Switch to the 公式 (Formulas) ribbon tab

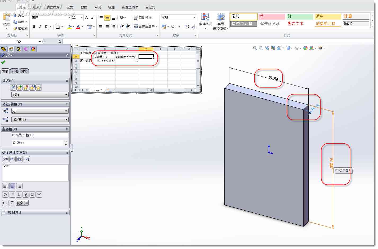click(70, 7)
